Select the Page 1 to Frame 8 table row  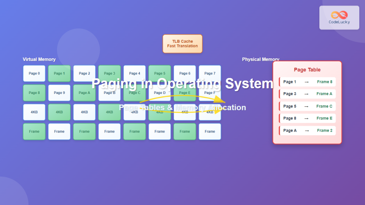pos(307,82)
